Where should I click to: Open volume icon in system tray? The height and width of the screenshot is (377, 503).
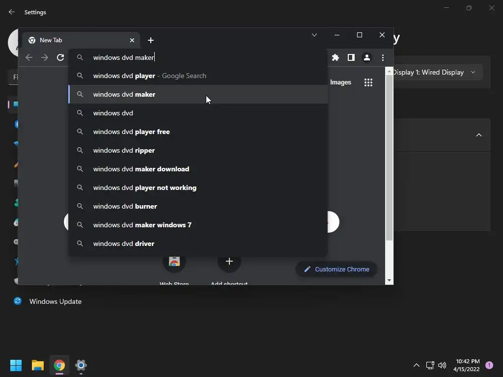pos(442,365)
